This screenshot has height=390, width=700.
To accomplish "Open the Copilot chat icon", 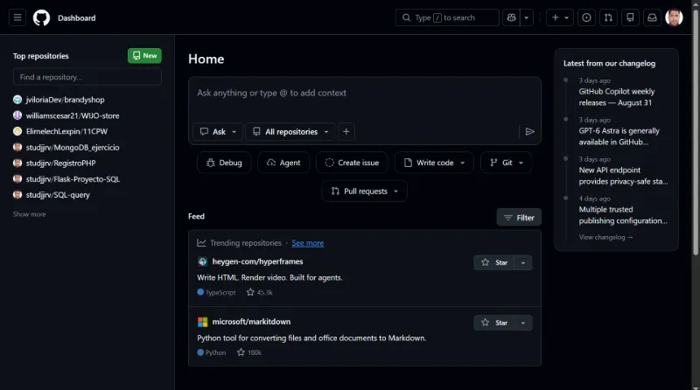I will (511, 17).
